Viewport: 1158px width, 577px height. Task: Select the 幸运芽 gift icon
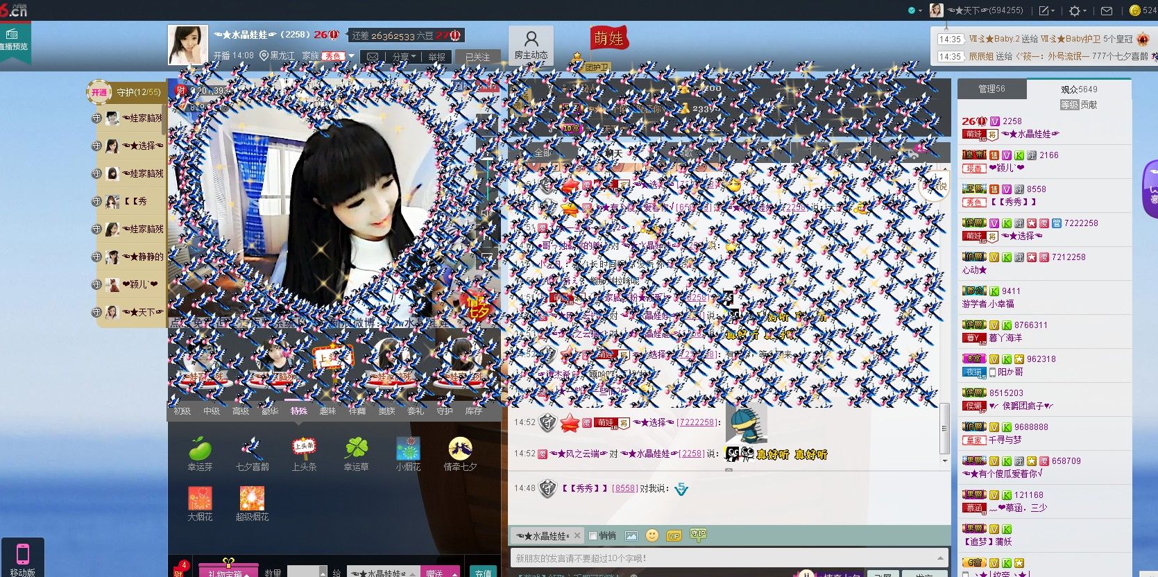200,448
